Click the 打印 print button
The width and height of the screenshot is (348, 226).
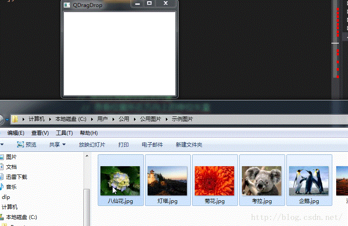pos(124,144)
